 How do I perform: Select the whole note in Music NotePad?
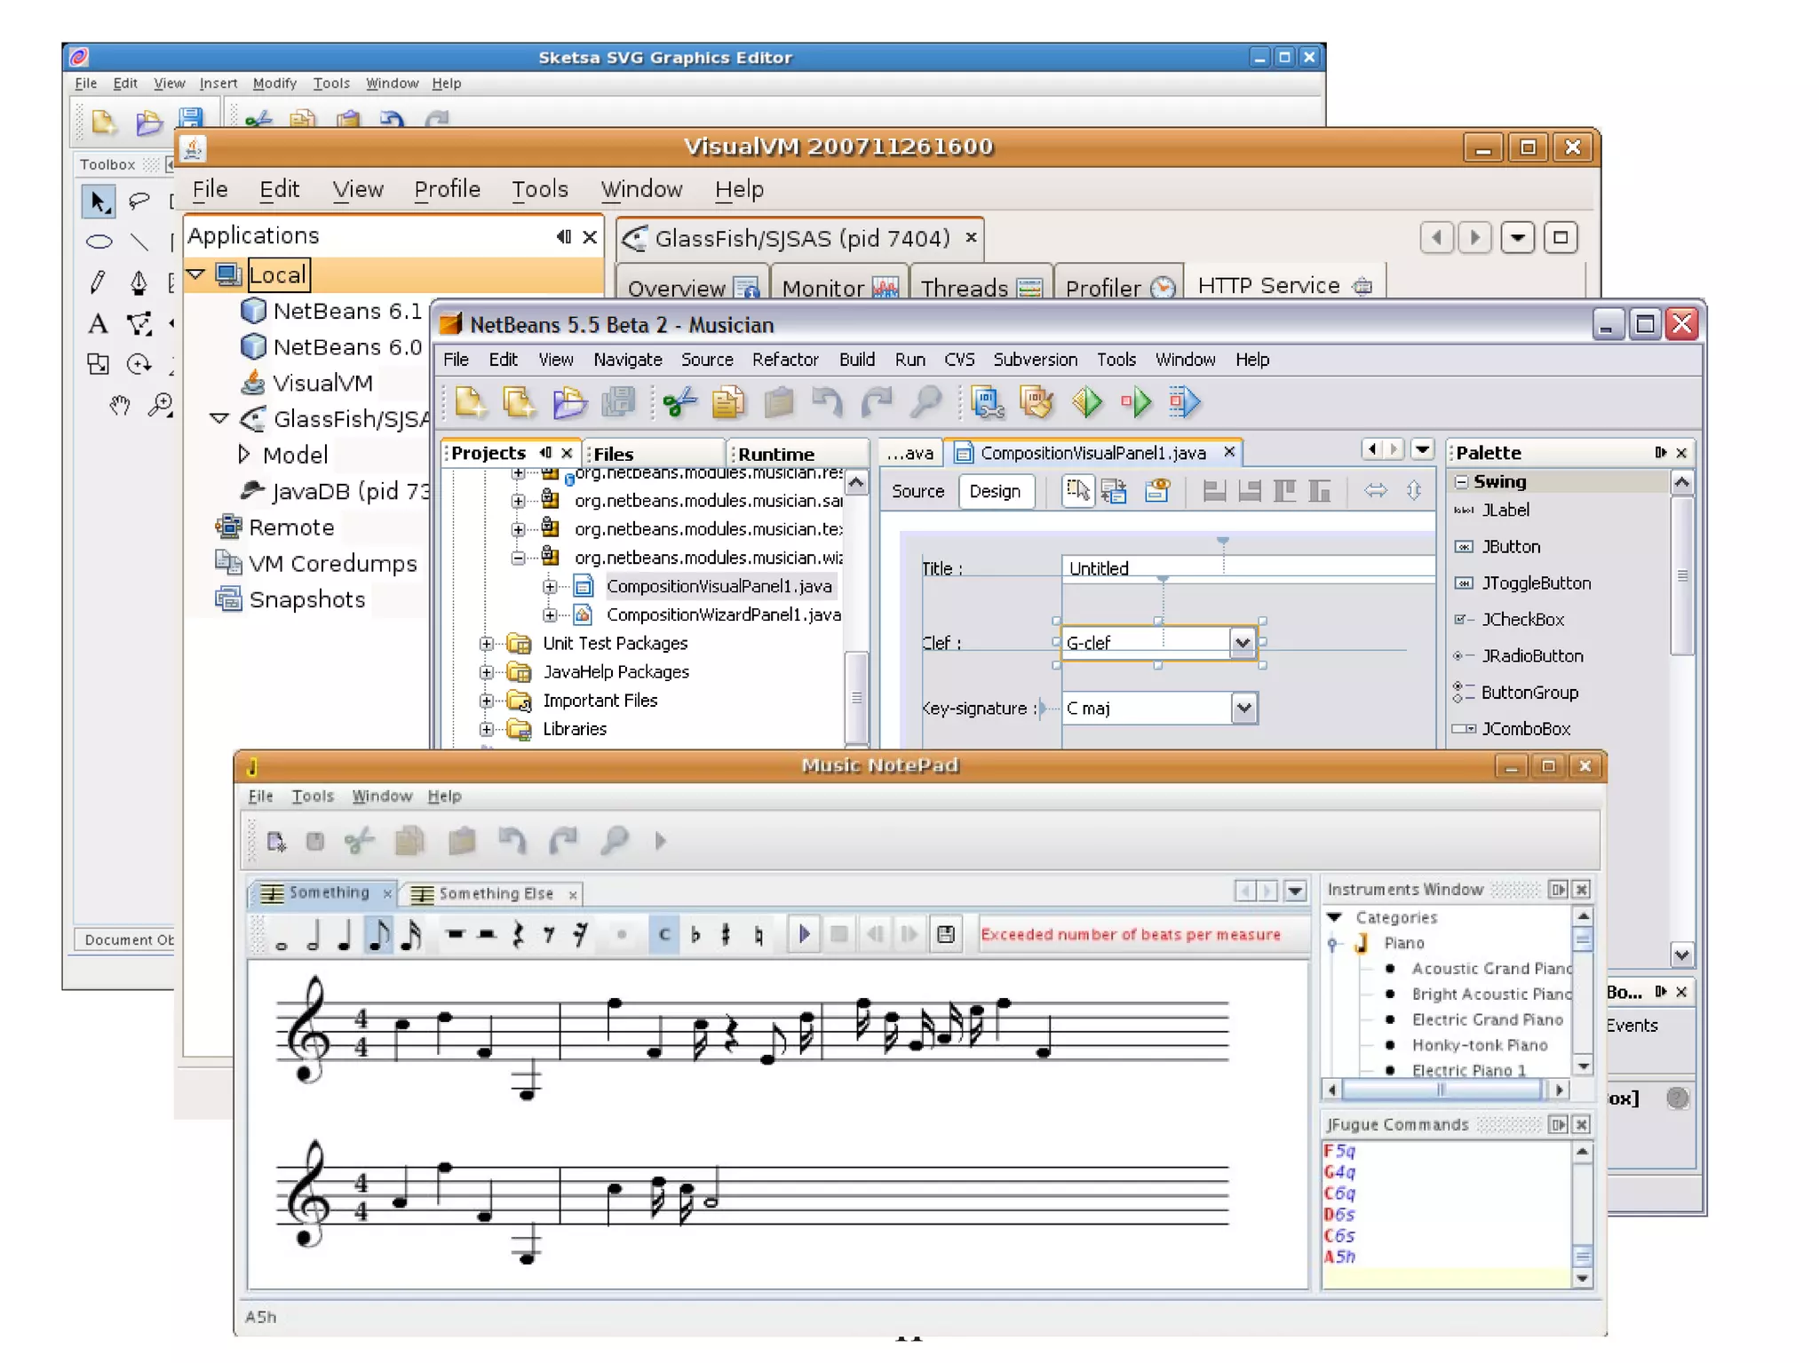coord(282,935)
